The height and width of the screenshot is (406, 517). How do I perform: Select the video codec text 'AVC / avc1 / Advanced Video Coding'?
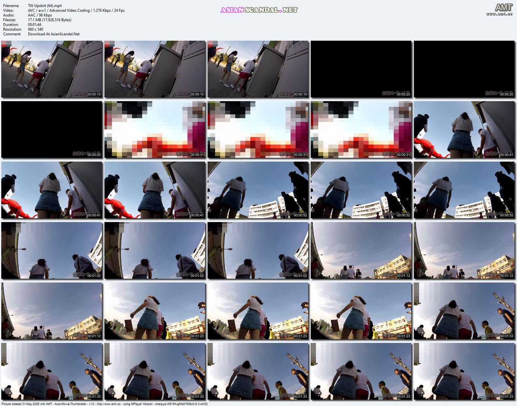[x=59, y=11]
